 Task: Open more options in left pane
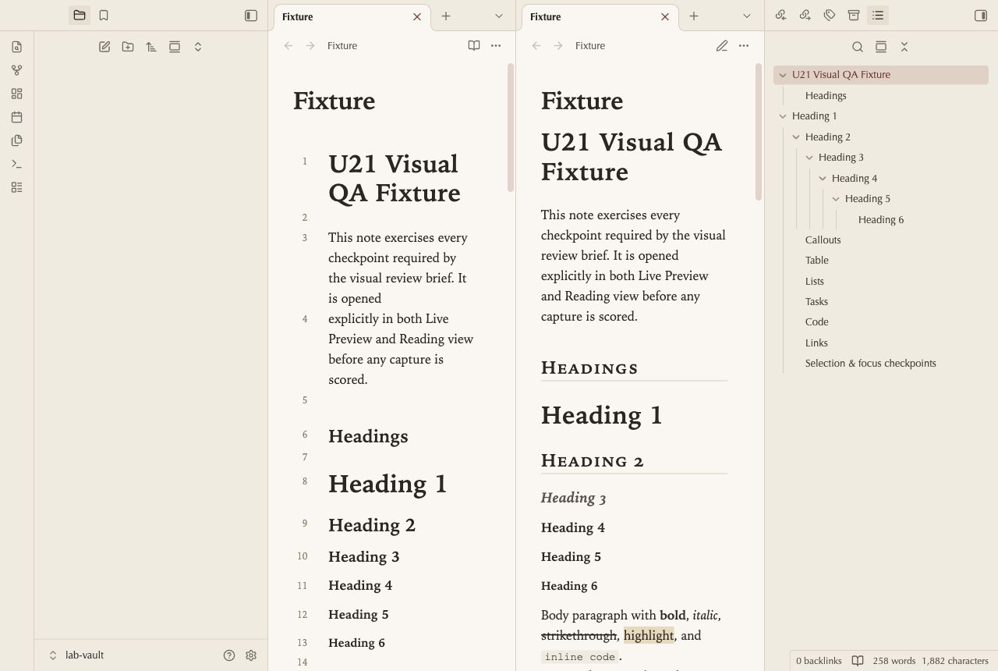click(x=496, y=45)
